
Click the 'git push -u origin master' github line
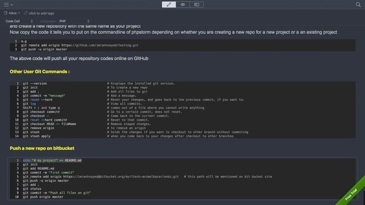click(x=44, y=50)
